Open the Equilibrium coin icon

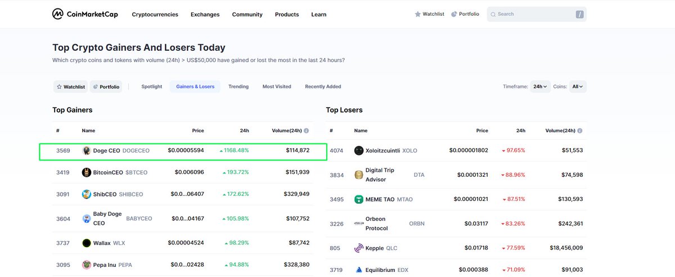coord(359,270)
